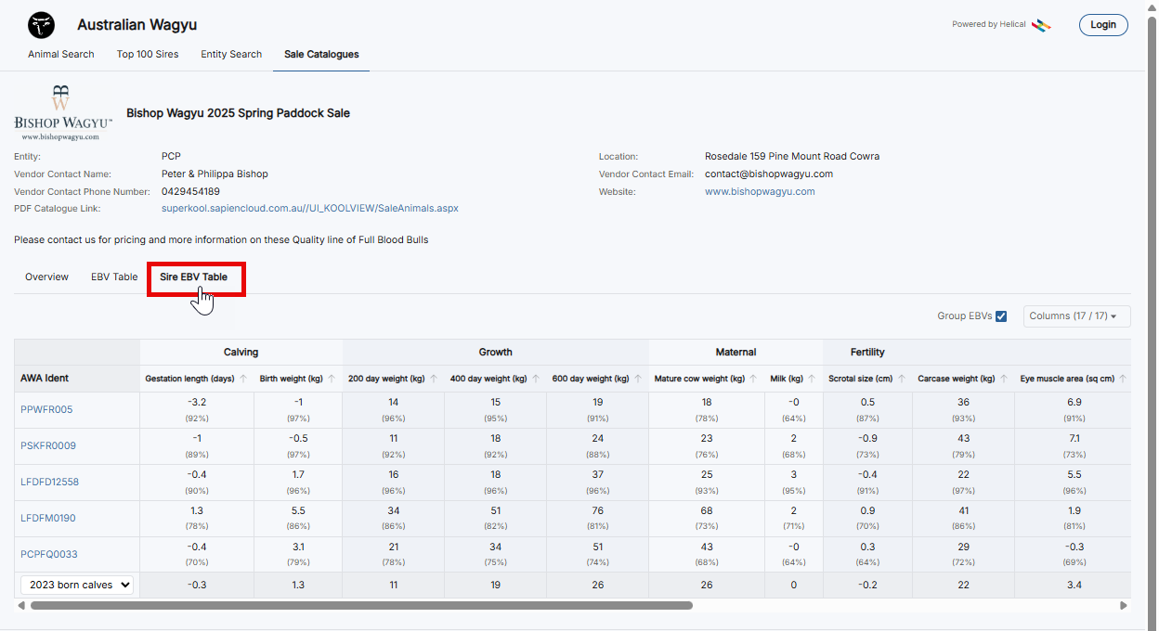
Task: Sort by 600 day weight arrow icon
Action: pyautogui.click(x=638, y=379)
